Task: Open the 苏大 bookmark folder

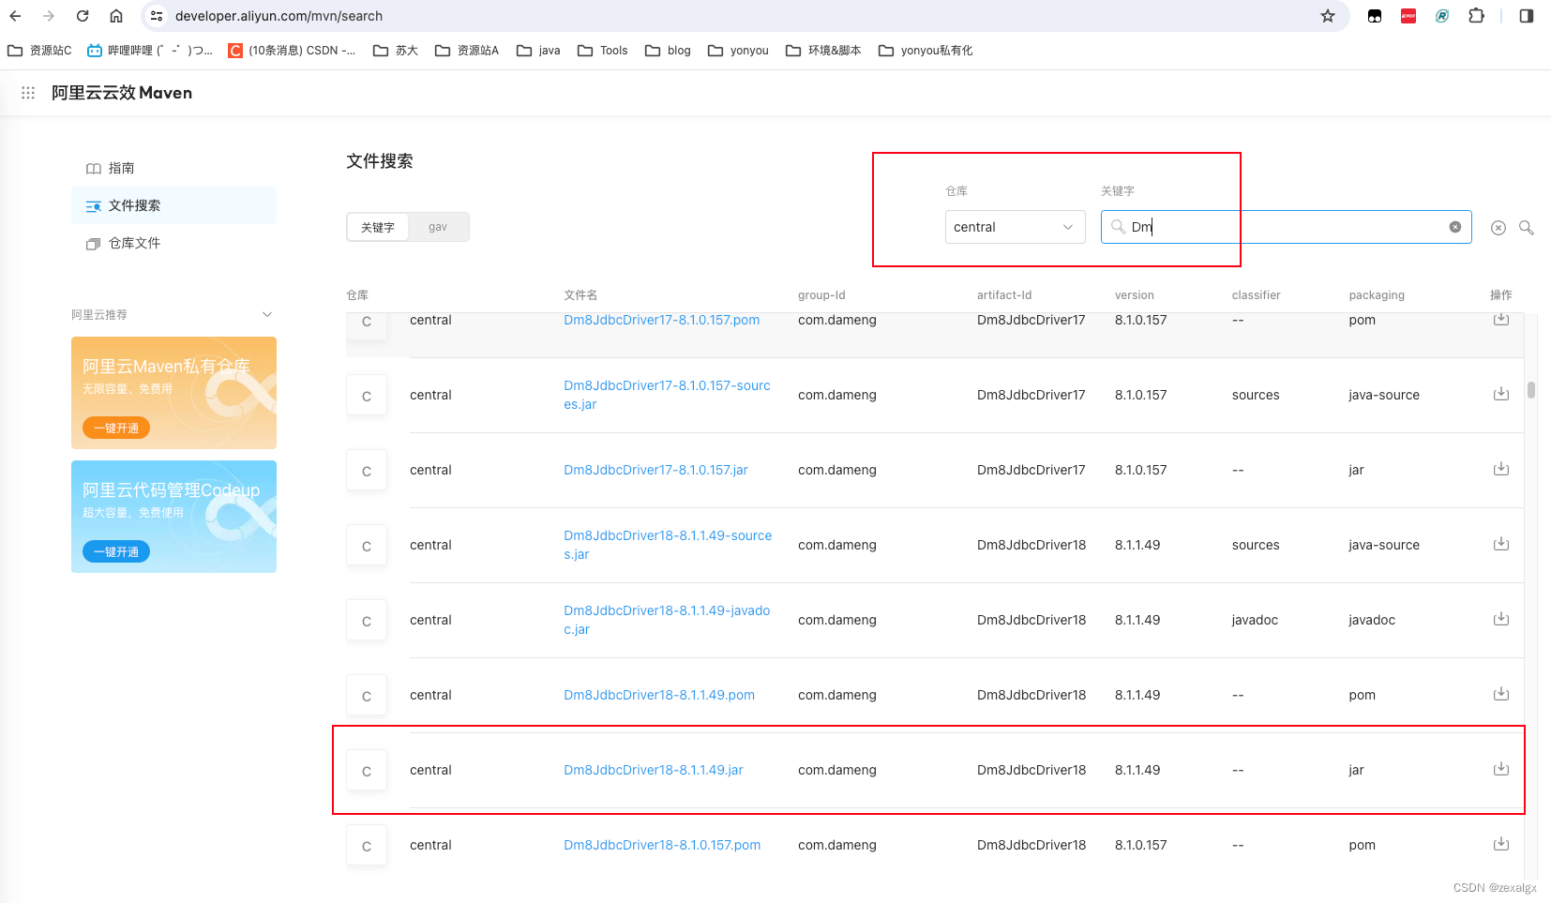Action: coord(395,51)
